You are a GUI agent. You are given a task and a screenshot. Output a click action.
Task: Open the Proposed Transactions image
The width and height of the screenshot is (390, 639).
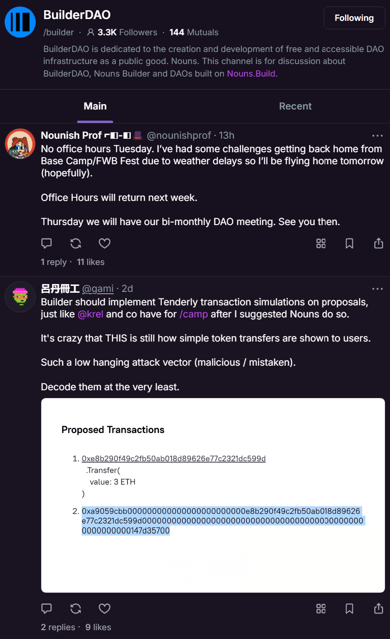click(213, 495)
